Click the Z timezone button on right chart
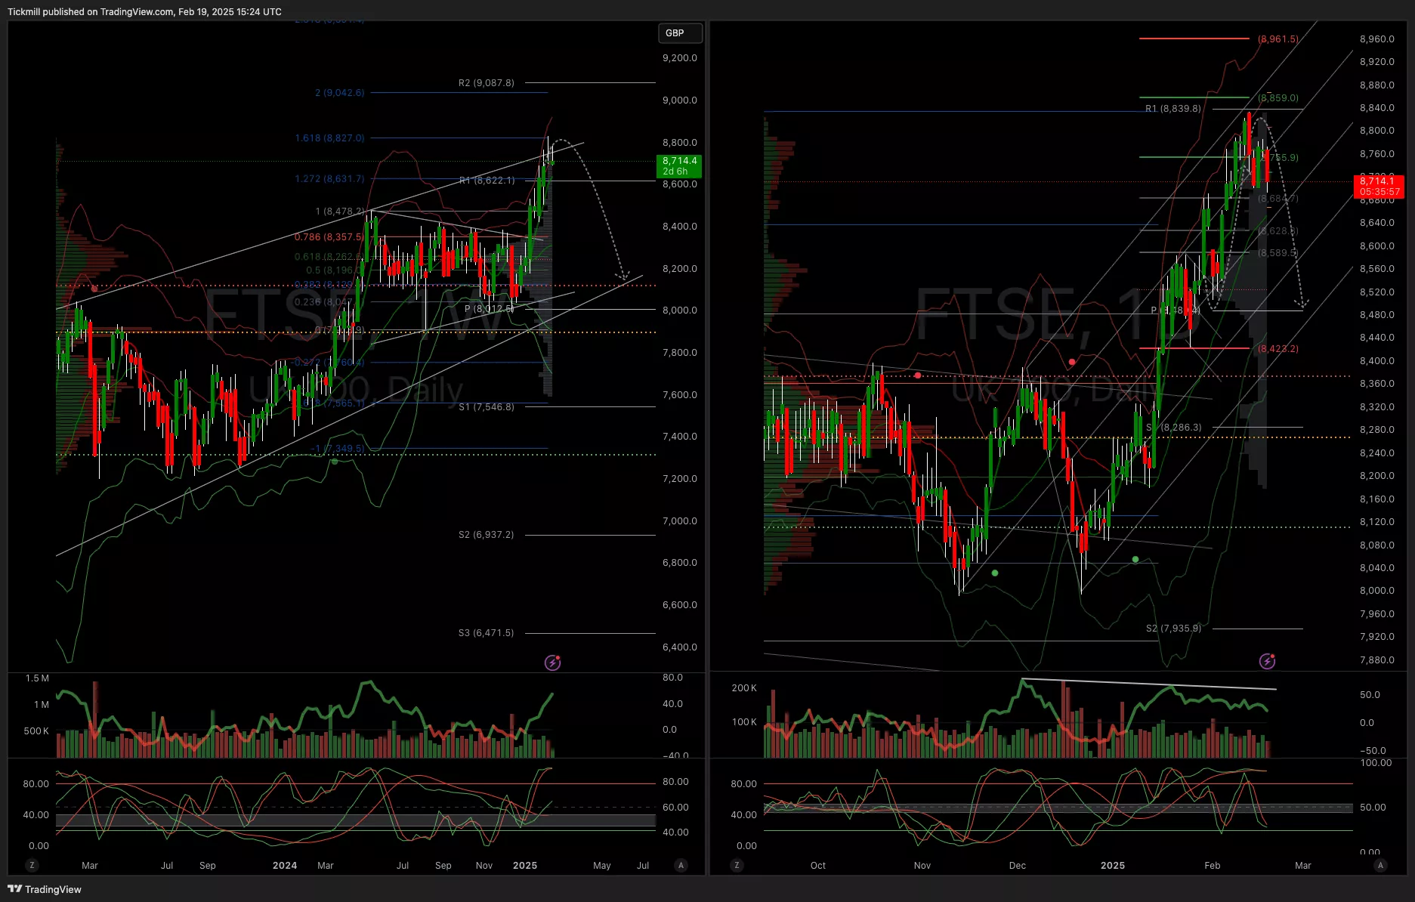The height and width of the screenshot is (902, 1415). [x=737, y=865]
